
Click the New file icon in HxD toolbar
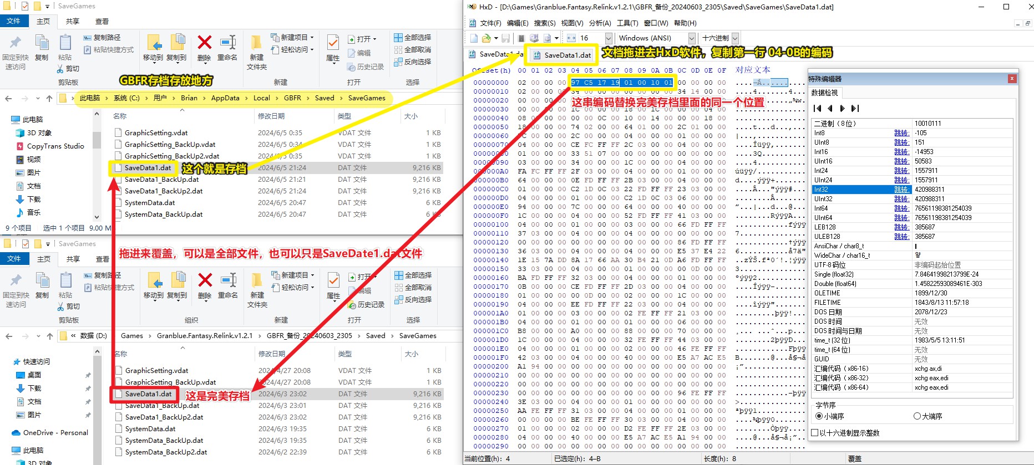click(474, 38)
